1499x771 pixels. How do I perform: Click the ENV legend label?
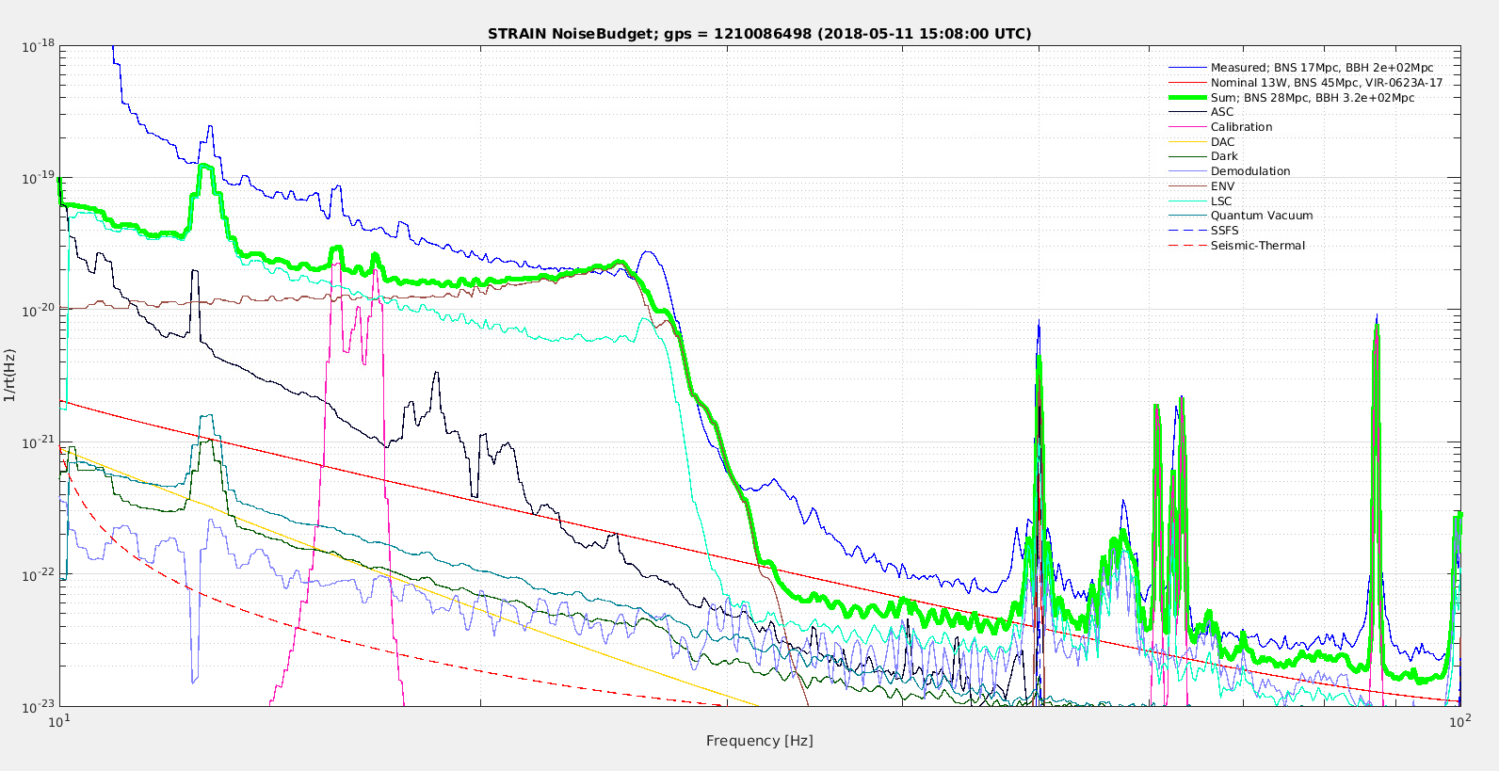click(x=1222, y=186)
